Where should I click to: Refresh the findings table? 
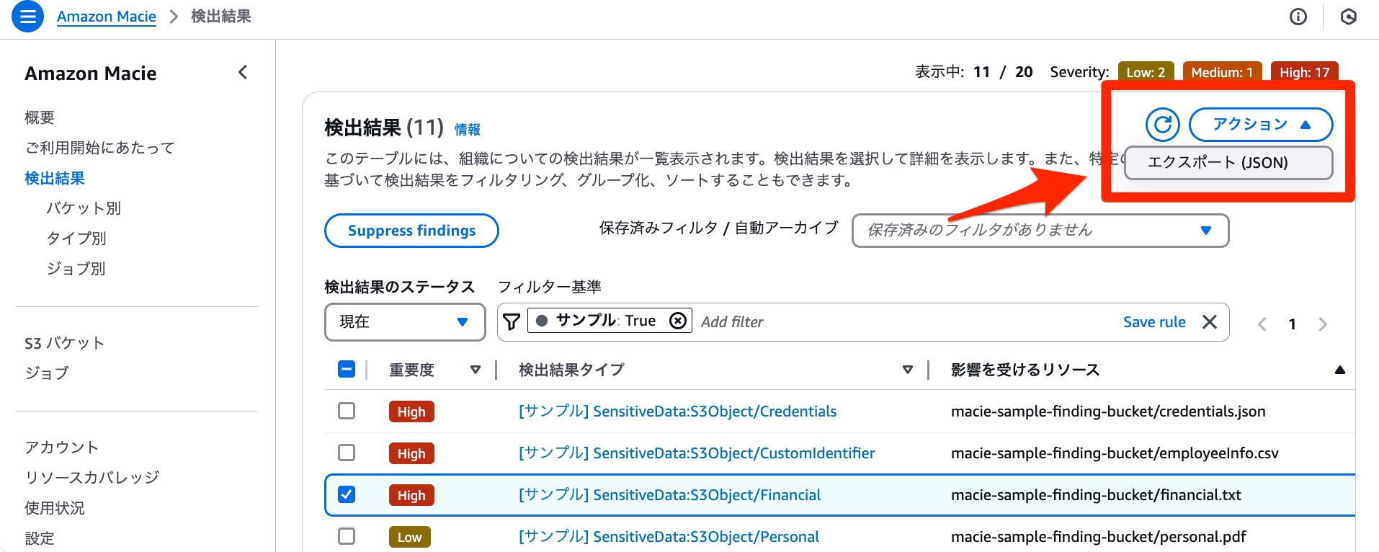coord(1162,125)
